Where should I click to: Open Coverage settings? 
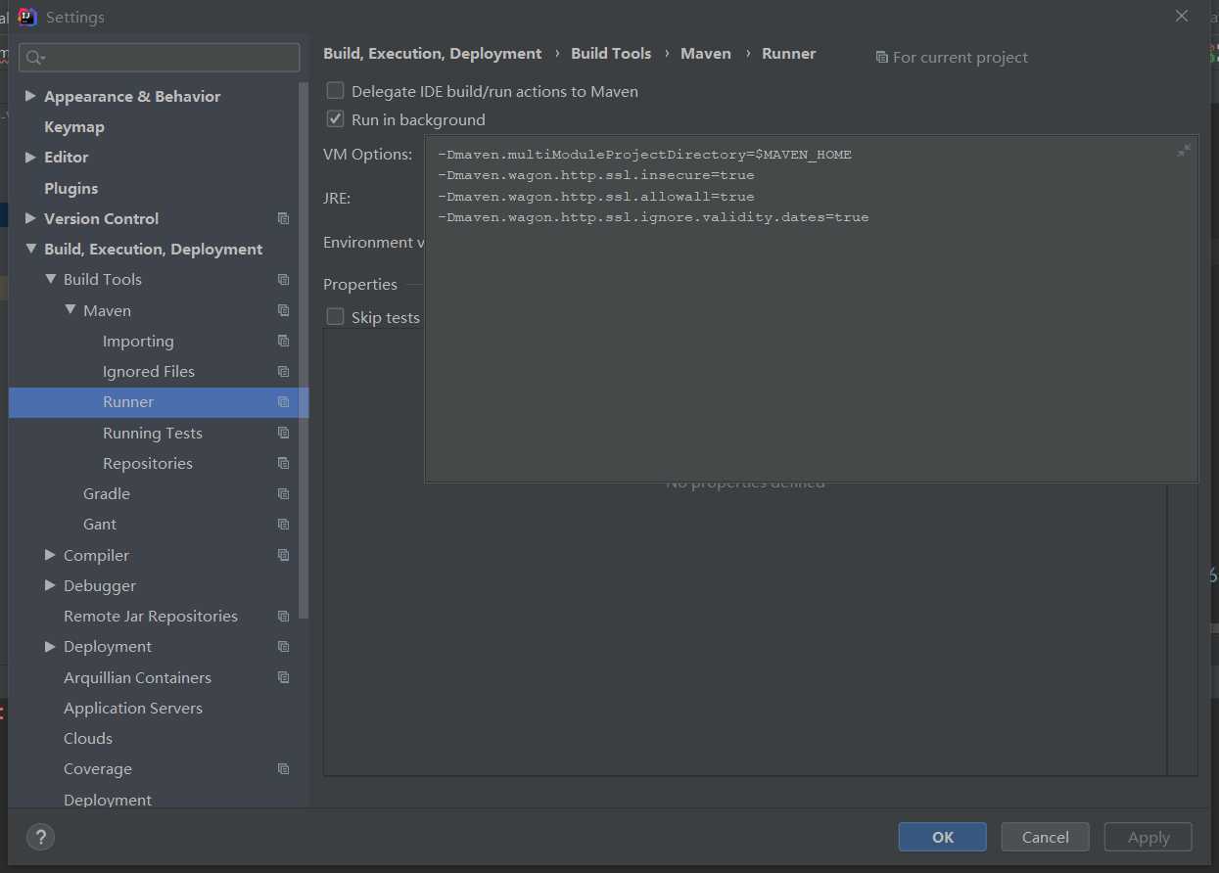tap(98, 768)
